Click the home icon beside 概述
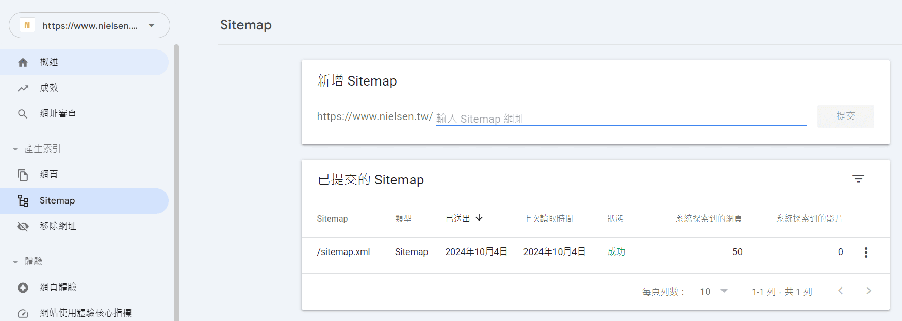902x321 pixels. (23, 62)
